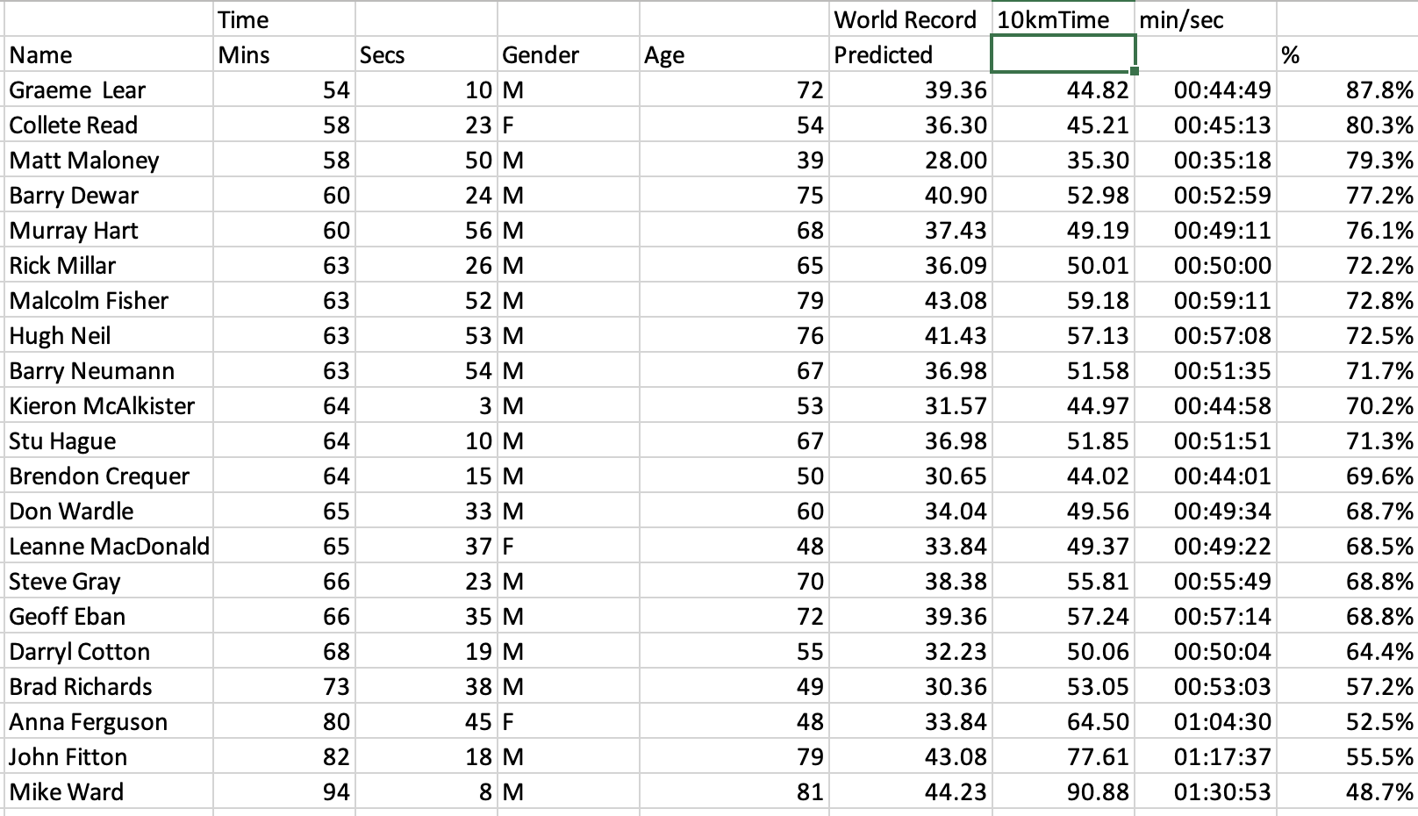Select Leanne MacDonald's gender cell
The height and width of the screenshot is (816, 1418).
click(568, 546)
